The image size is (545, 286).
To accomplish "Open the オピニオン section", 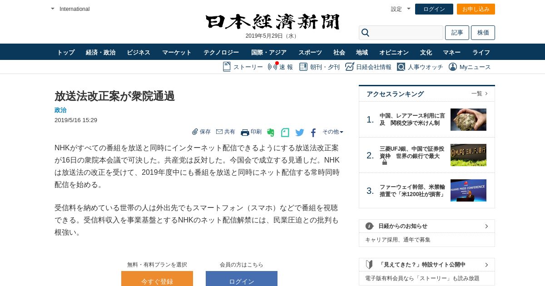I will coord(394,52).
